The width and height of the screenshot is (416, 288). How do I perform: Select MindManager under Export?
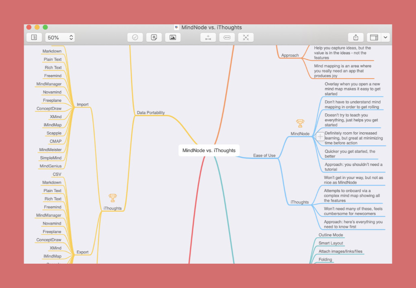(49, 215)
